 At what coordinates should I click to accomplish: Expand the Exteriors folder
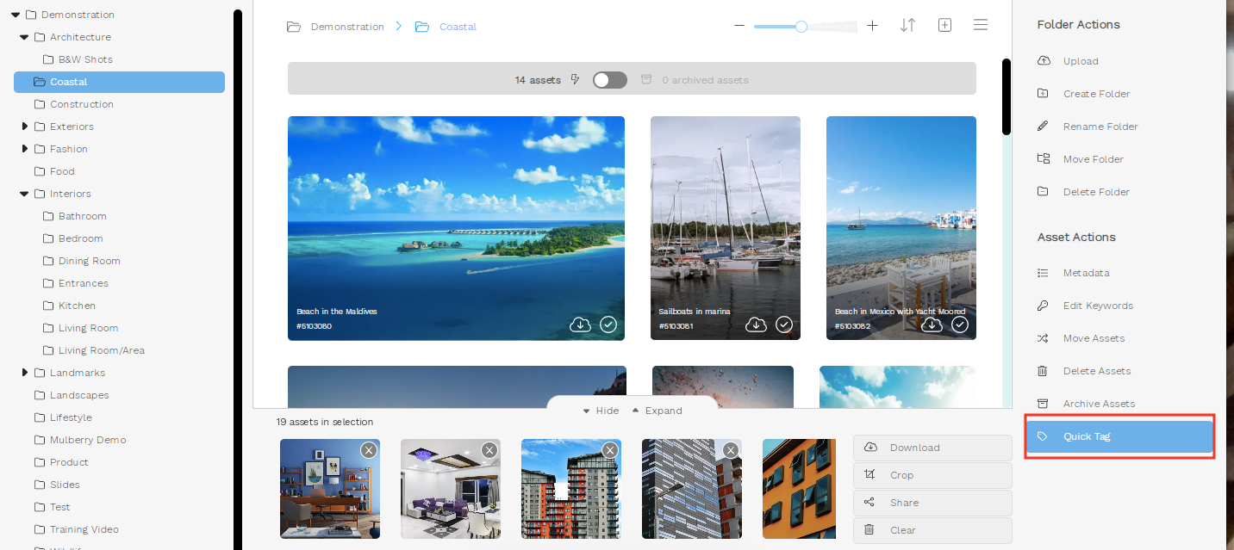(25, 127)
